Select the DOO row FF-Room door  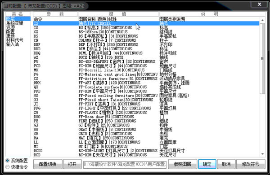coord(146,117)
